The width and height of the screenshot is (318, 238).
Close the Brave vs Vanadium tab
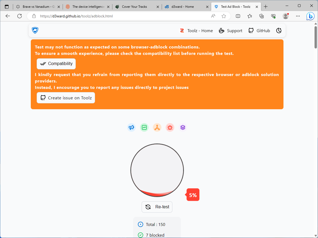pyautogui.click(x=59, y=7)
